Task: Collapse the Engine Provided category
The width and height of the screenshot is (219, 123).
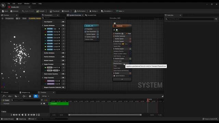Action: (43, 64)
